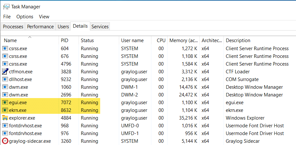Sort by the Name column header

(10, 41)
